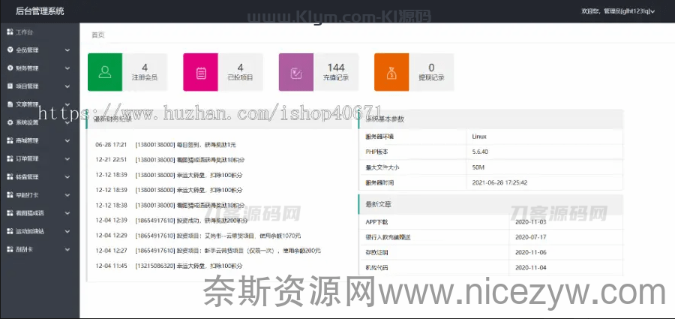Expand the 项目管理 menu chevron

point(67,86)
